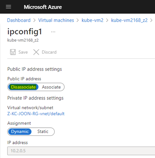The width and height of the screenshot is (155, 158).
Task: Click Private IP address settings heading
Action: click(x=36, y=98)
